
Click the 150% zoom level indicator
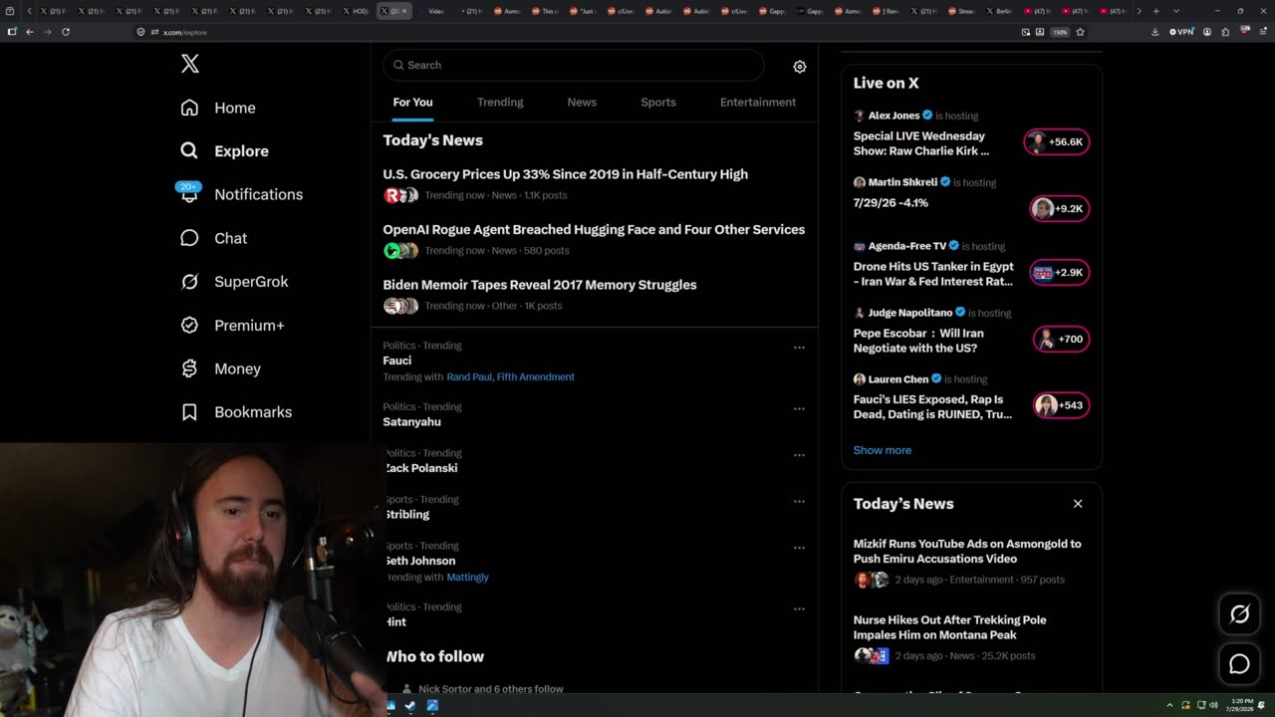tap(1060, 32)
